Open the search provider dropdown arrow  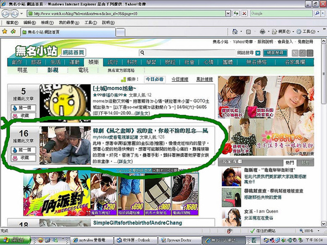323,14
